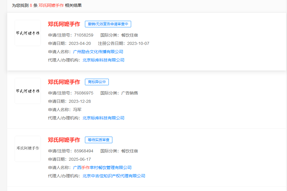Open applicant 广州励合文化传播有限公司
The width and height of the screenshot is (287, 191).
(98, 52)
